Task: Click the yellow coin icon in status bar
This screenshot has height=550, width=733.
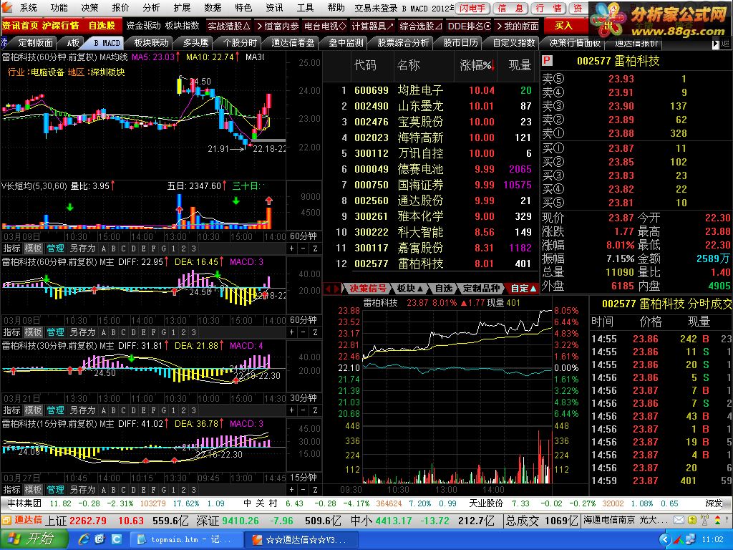Action: (x=692, y=520)
